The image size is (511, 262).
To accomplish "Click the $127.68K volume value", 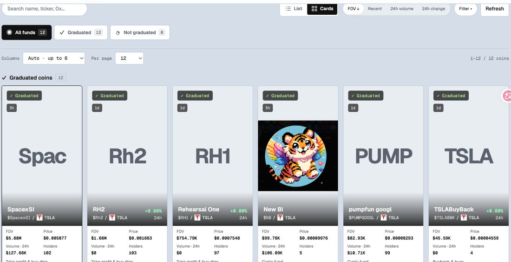I will tap(16, 253).
